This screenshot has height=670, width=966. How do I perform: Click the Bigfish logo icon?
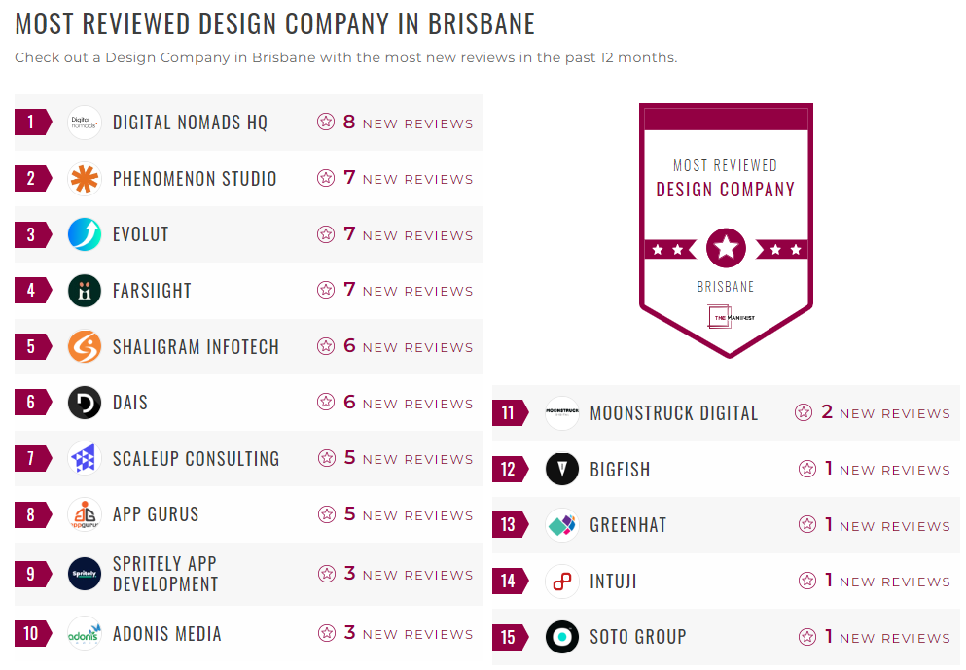coord(562,470)
